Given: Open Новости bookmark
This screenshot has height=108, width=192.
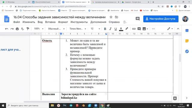Looking at the screenshot, I should tap(63, 10).
